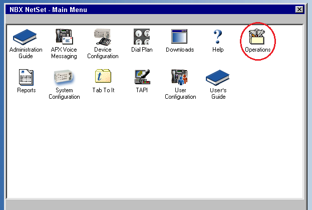This screenshot has width=312, height=210.
Task: Open the TAPI computer icon
Action: 141,77
